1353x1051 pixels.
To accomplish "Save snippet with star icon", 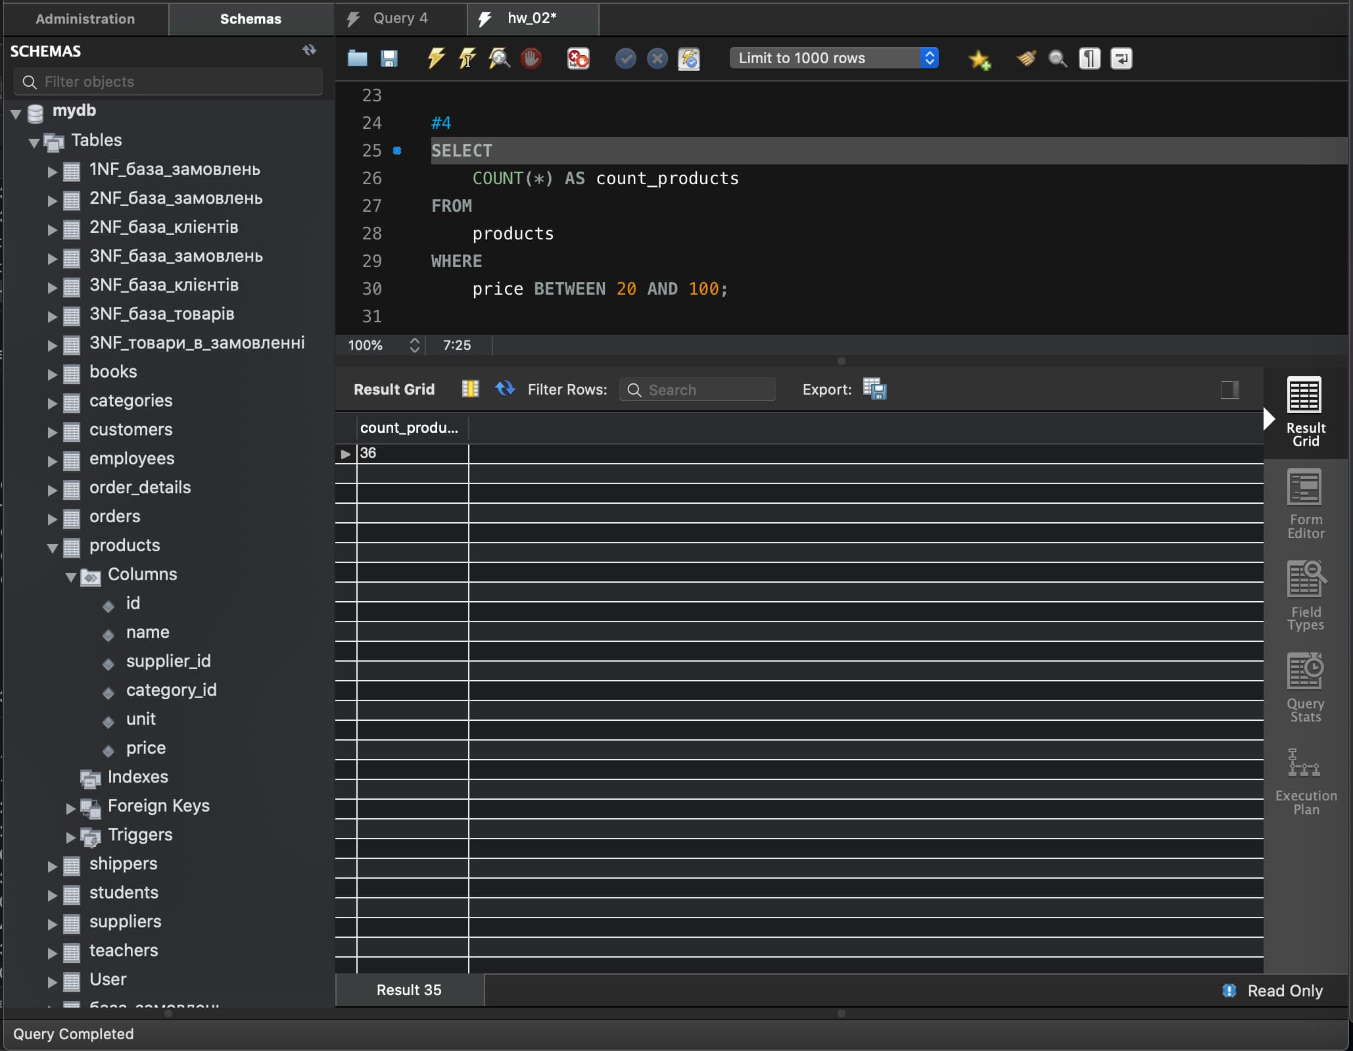I will point(980,59).
